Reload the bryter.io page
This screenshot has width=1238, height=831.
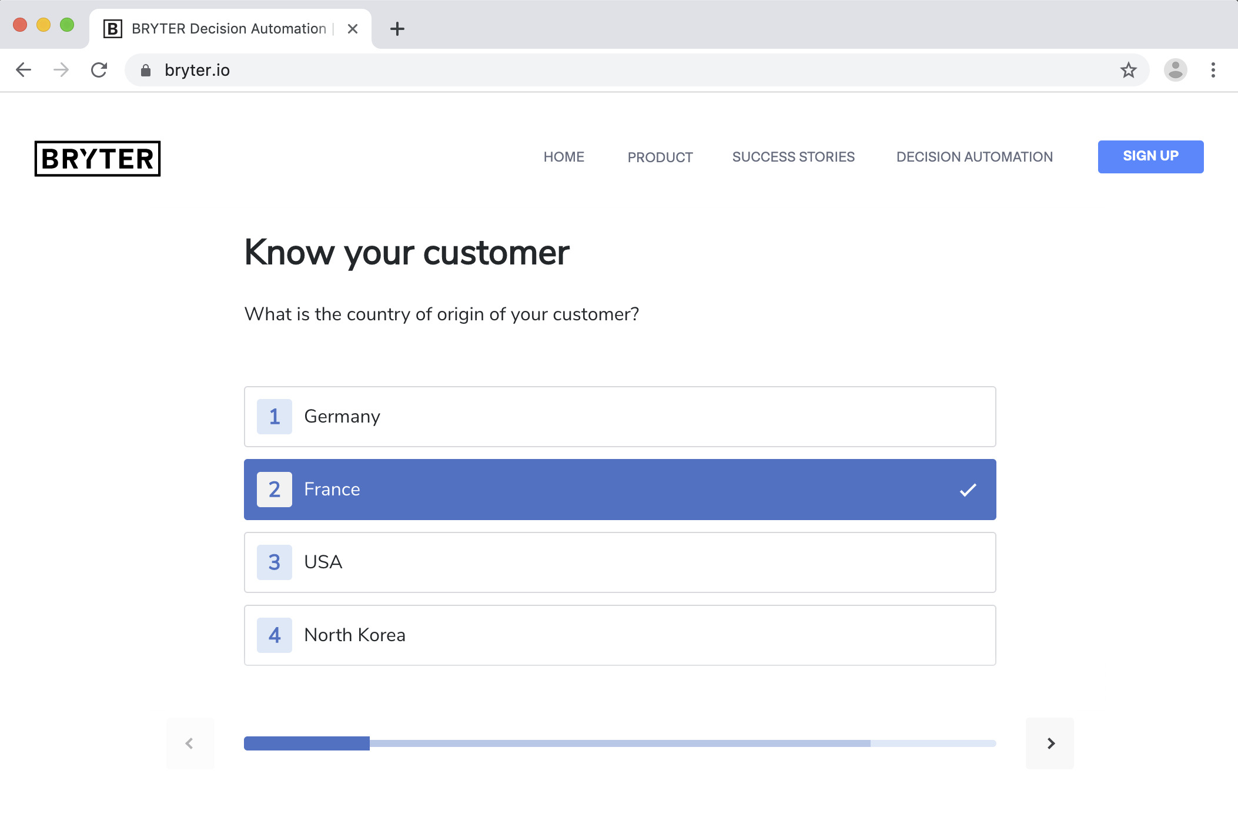pyautogui.click(x=99, y=70)
